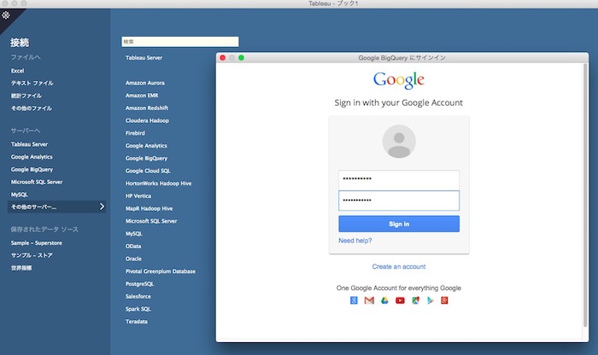Screen dimensions: 598x355
Task: Click the last red Google service icon
Action: [444, 300]
